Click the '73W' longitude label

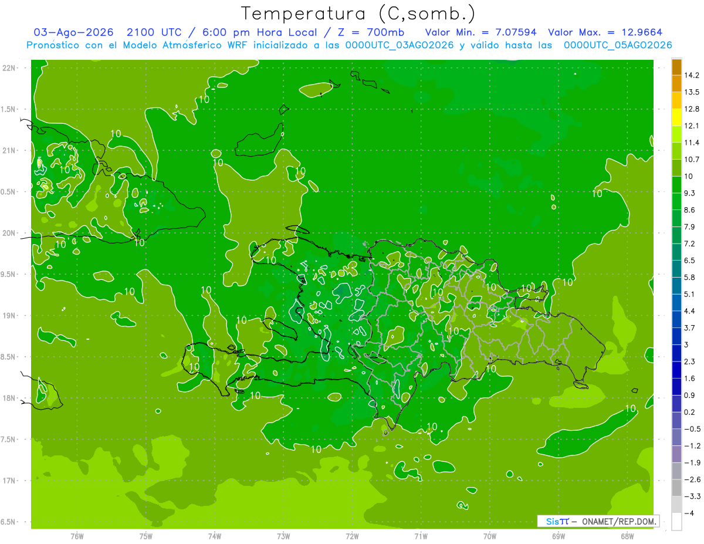283,536
